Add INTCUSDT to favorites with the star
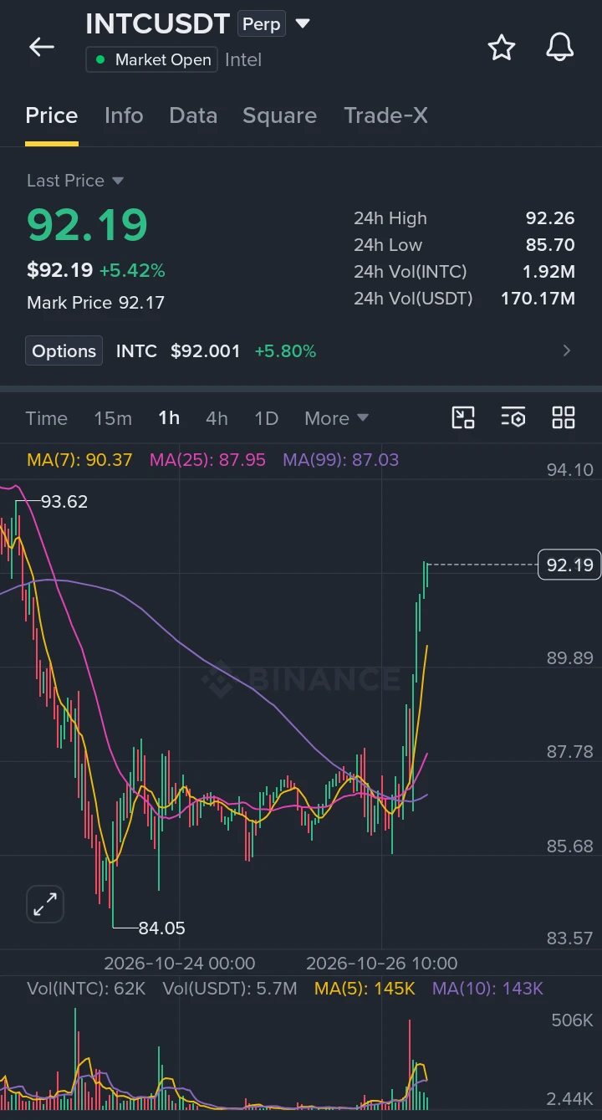This screenshot has width=602, height=1120. point(502,48)
